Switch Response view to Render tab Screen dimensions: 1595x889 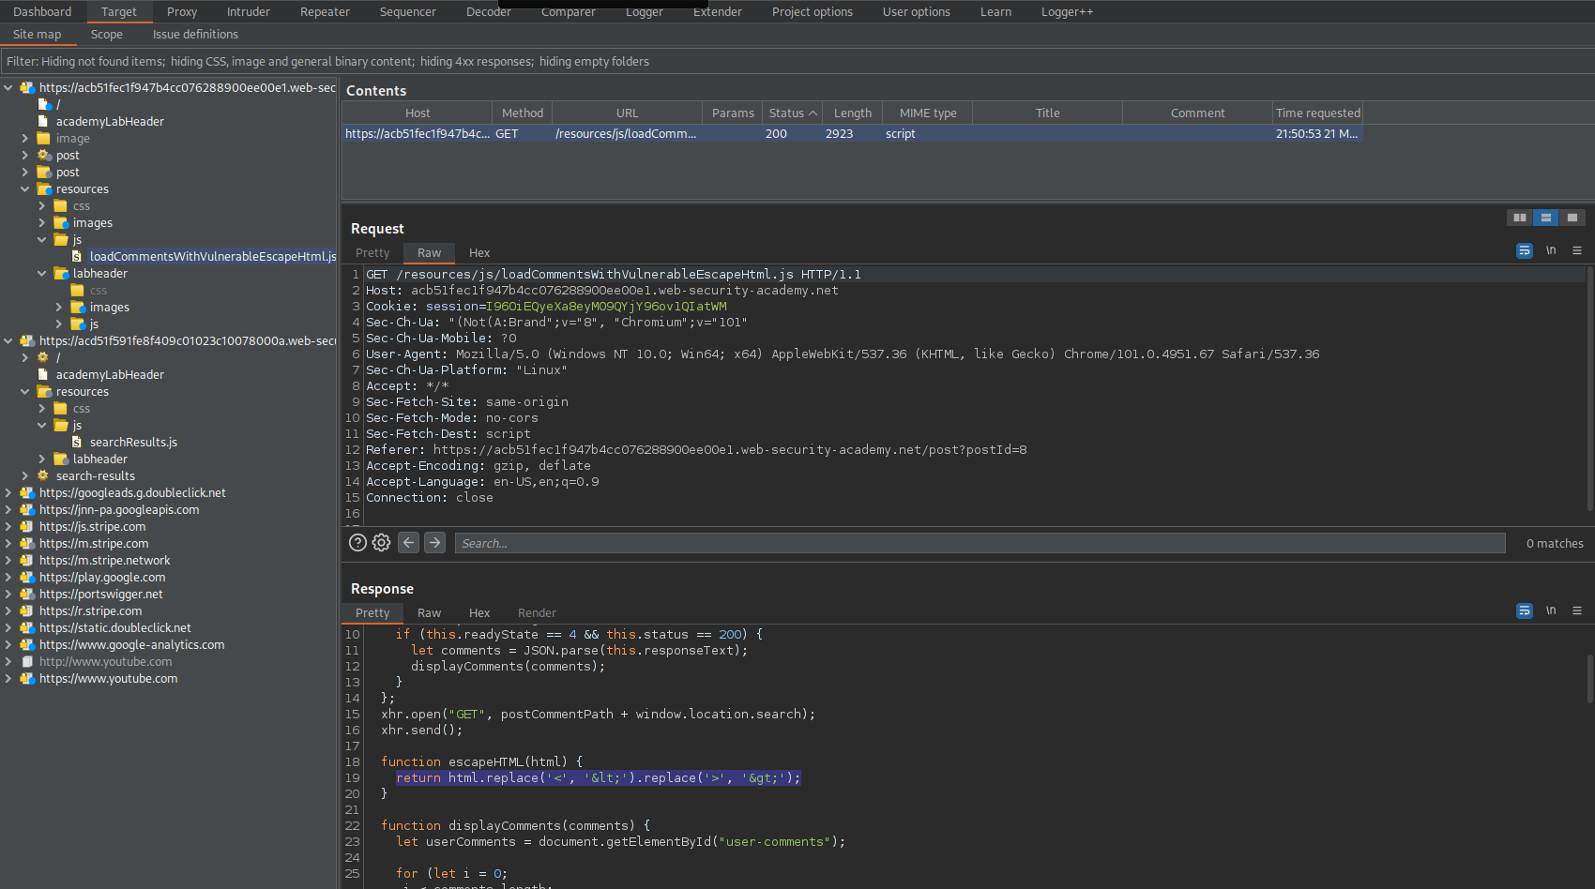[x=537, y=612]
